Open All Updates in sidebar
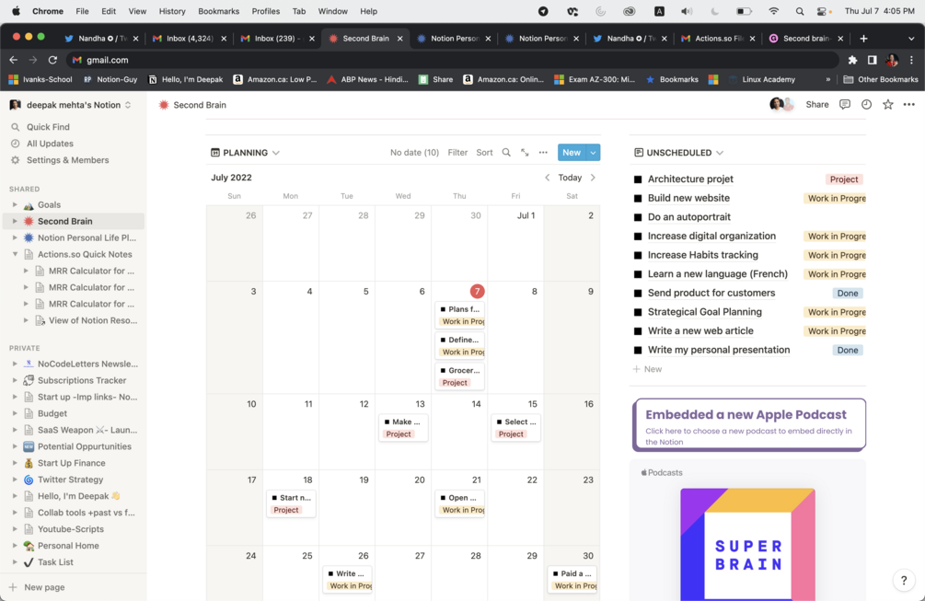Image resolution: width=925 pixels, height=601 pixels. point(50,144)
